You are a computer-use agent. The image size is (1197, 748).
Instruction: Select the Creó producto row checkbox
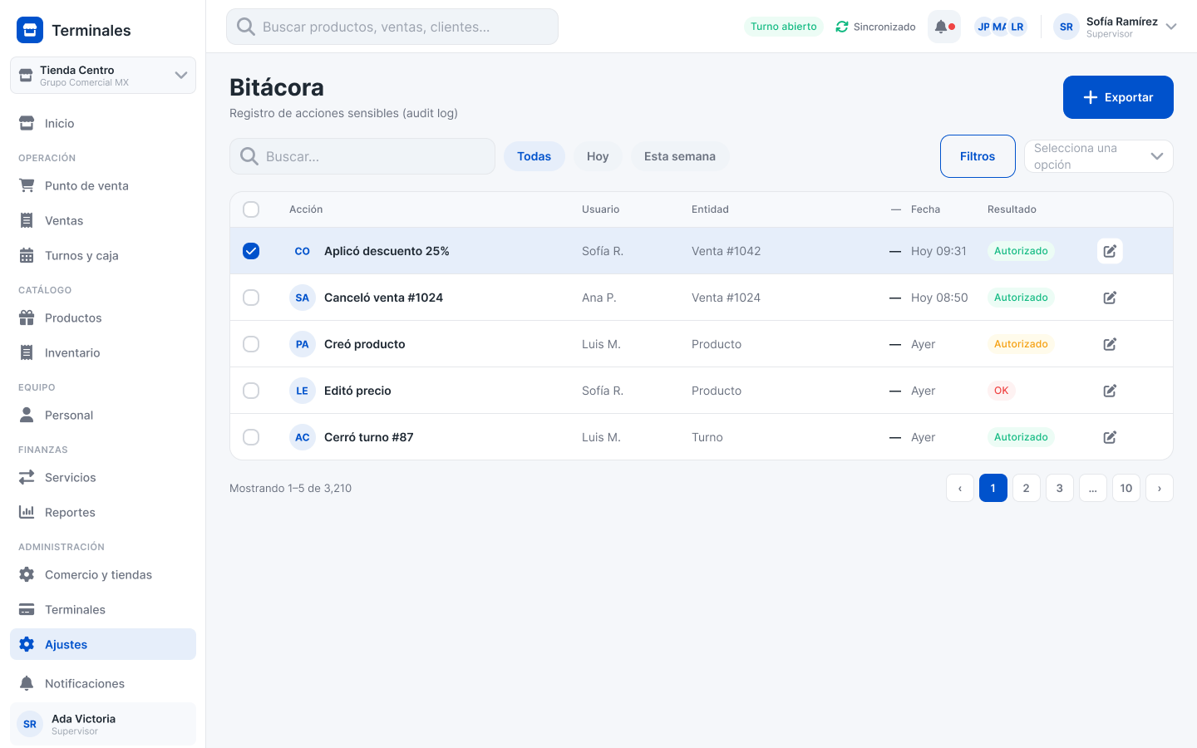pyautogui.click(x=251, y=344)
